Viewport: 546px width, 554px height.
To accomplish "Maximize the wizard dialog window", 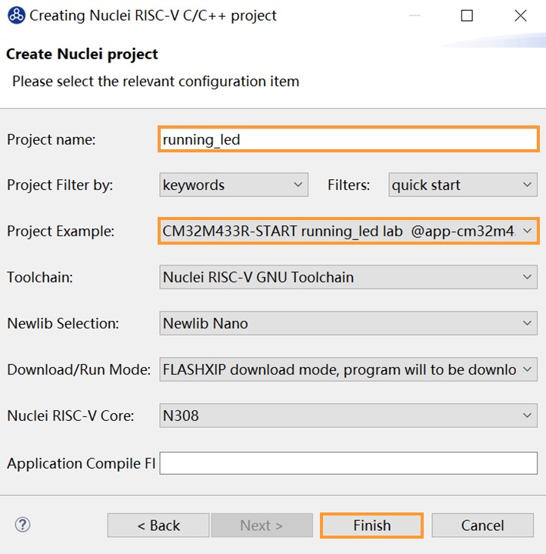I will point(467,15).
